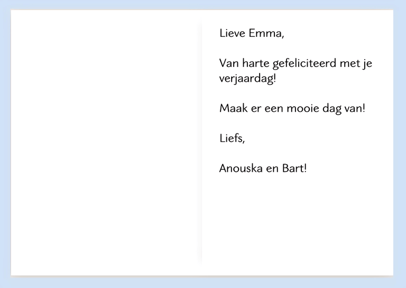Click the word "harte" in the second line
This screenshot has width=406, height=288.
click(255, 64)
